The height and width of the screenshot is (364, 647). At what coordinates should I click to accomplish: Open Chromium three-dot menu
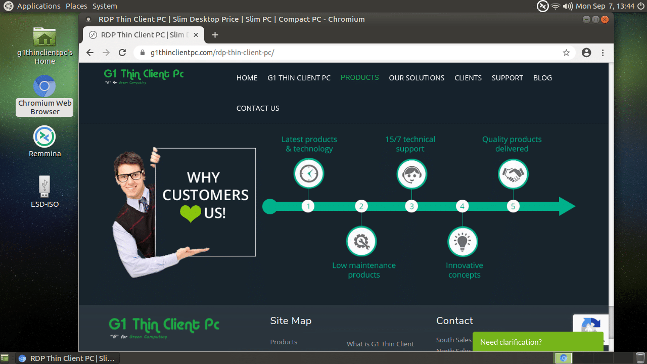pyautogui.click(x=603, y=53)
